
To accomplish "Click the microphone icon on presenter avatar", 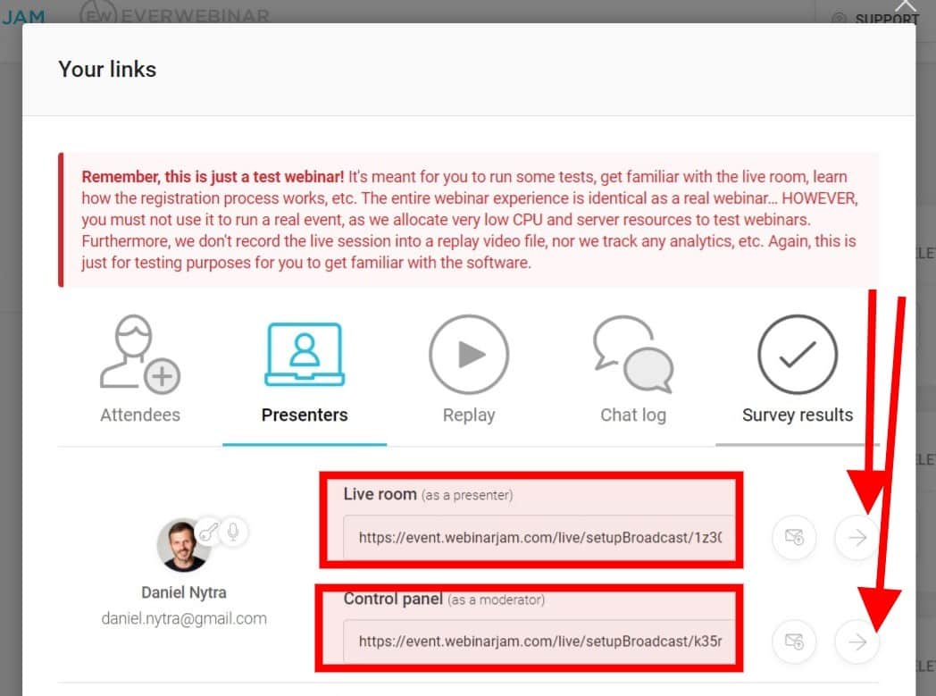I will tap(233, 531).
